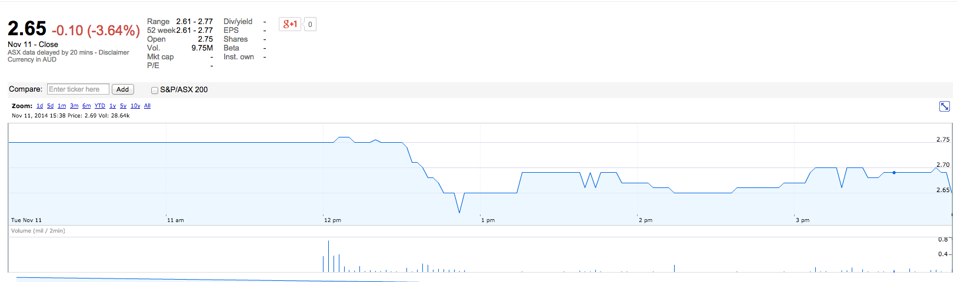The height and width of the screenshot is (282, 957).
Task: Enable the S&P/ASX 200 comparison checkbox
Action: point(155,90)
